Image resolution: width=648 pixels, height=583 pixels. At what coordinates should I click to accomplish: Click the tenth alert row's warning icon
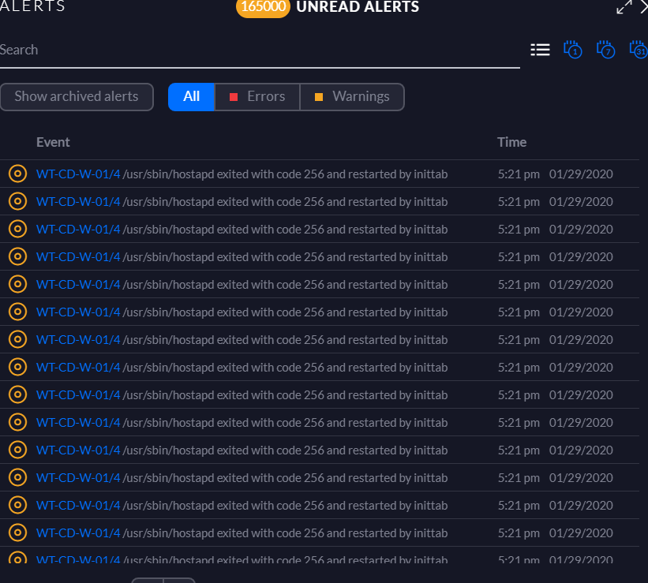(17, 423)
